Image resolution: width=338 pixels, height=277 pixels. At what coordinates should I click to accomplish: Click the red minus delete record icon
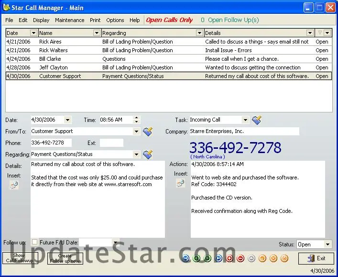tap(240, 259)
